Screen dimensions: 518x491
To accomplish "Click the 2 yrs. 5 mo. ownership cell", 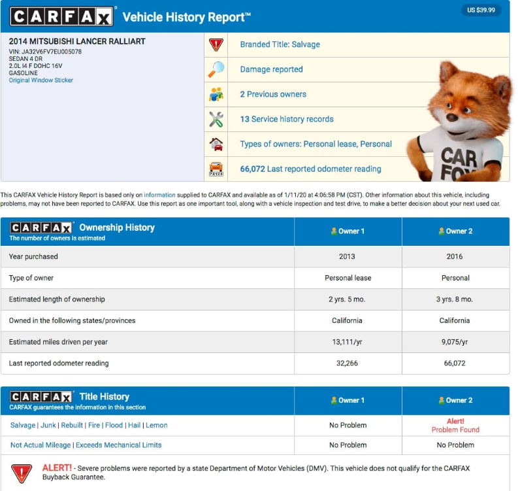I will 347,299.
